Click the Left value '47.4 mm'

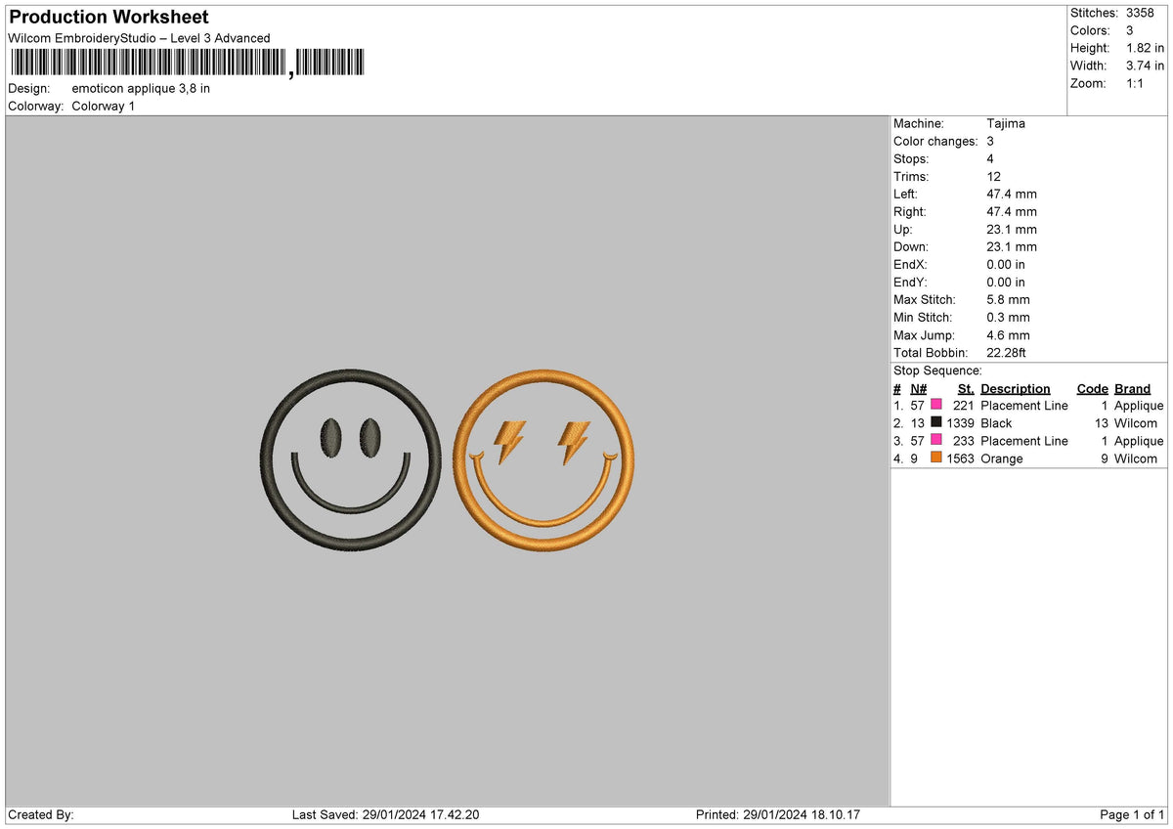pyautogui.click(x=1012, y=194)
